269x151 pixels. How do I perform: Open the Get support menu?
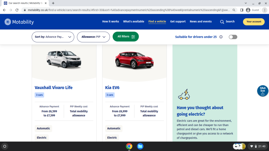point(178,21)
